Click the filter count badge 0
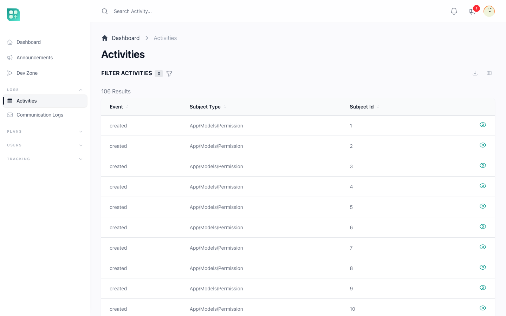Screen dimensions: 506x316 [x=159, y=73]
